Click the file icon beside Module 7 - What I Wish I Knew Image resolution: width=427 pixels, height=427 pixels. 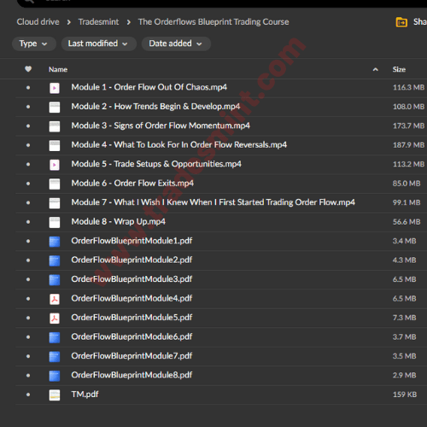click(x=55, y=203)
